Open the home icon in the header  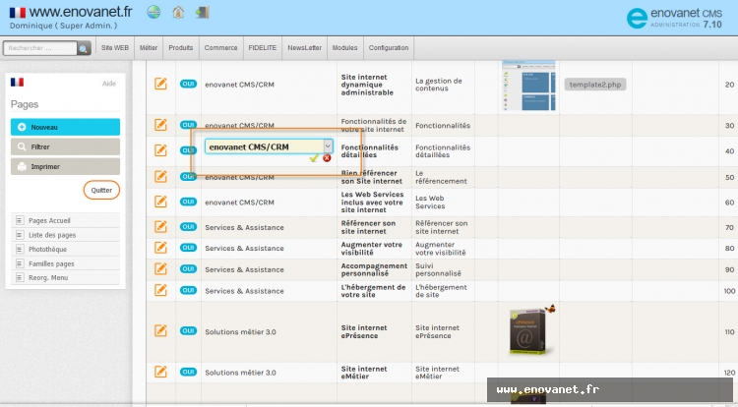click(x=178, y=12)
